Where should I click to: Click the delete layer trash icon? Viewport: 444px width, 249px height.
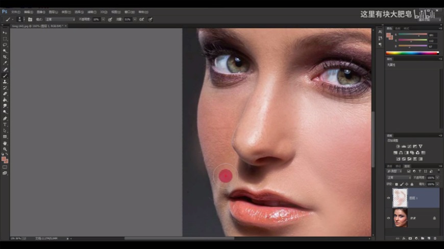(x=435, y=238)
